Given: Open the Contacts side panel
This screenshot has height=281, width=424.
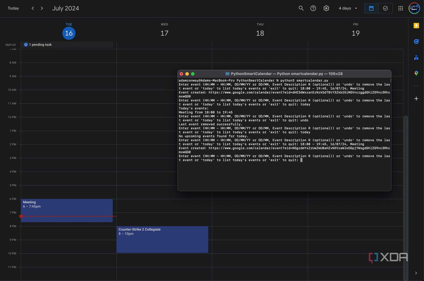Looking at the screenshot, I should pos(416,57).
